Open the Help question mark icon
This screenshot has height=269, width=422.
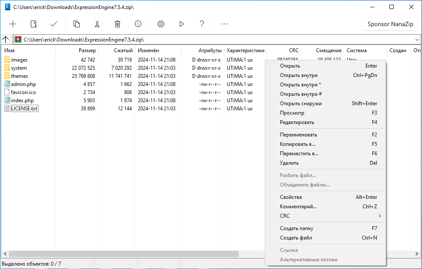click(x=202, y=24)
